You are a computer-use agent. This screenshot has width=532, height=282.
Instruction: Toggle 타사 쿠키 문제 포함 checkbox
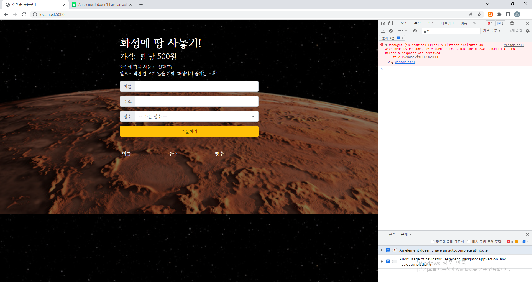click(x=469, y=242)
